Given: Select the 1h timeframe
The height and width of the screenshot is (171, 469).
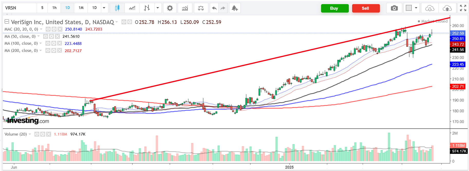Looking at the screenshot, I should tap(54, 8).
